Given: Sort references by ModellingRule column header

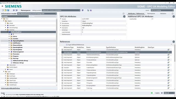Looking at the screenshot, I should (x=139, y=47).
